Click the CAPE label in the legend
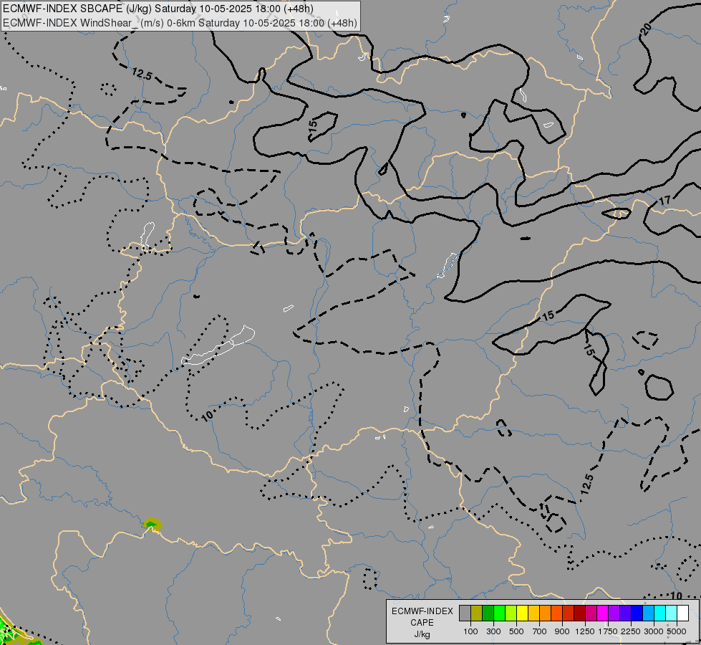 [x=422, y=623]
